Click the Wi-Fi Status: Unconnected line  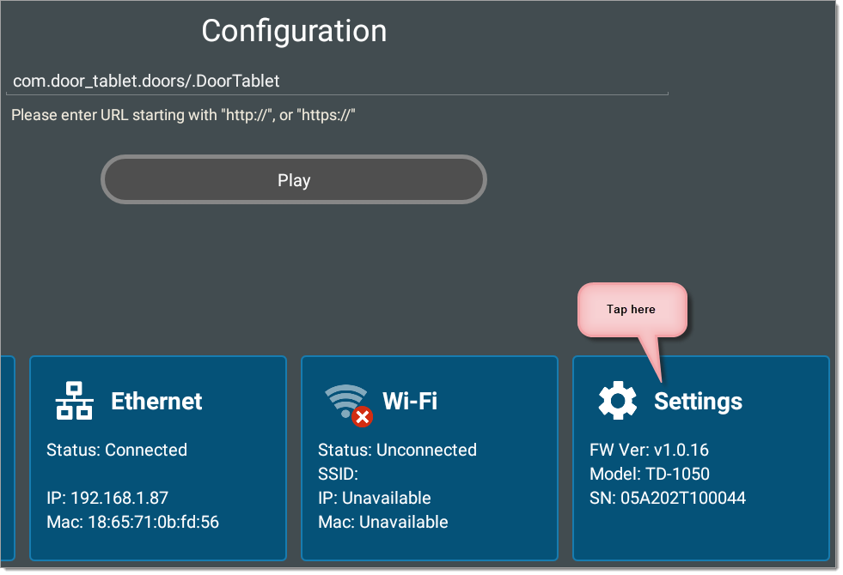(x=397, y=450)
